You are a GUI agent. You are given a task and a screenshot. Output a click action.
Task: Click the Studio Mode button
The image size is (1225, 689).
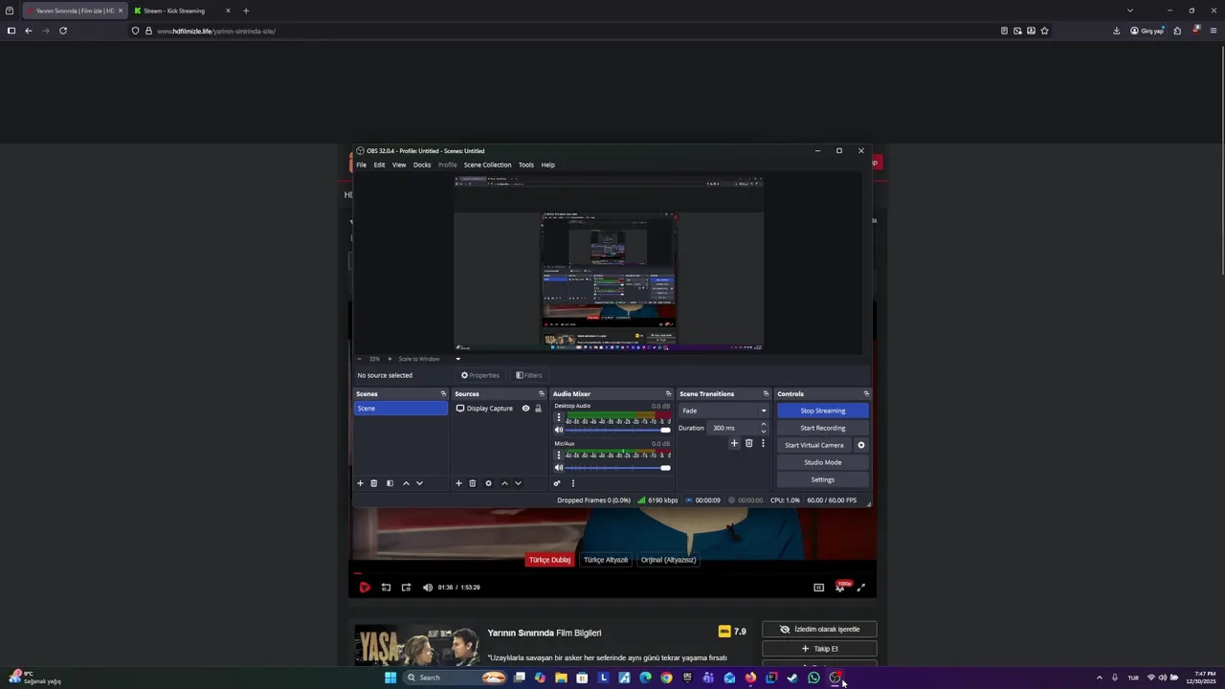(x=822, y=462)
